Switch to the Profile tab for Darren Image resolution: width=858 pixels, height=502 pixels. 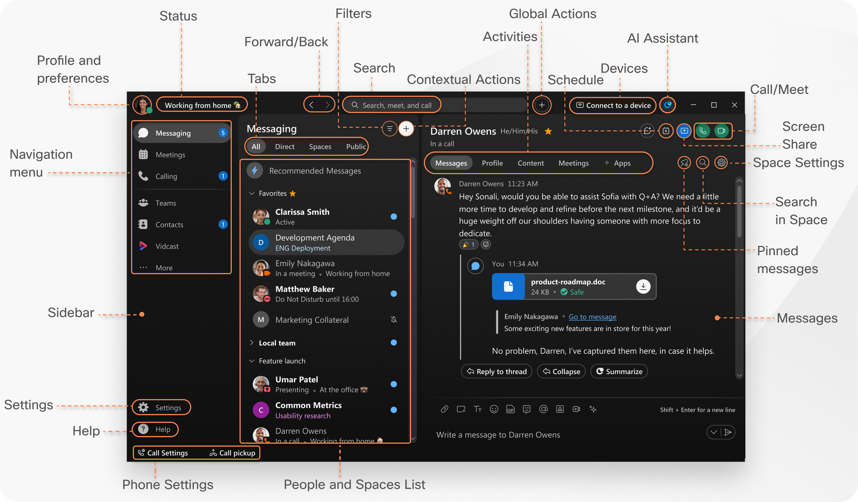pos(492,163)
